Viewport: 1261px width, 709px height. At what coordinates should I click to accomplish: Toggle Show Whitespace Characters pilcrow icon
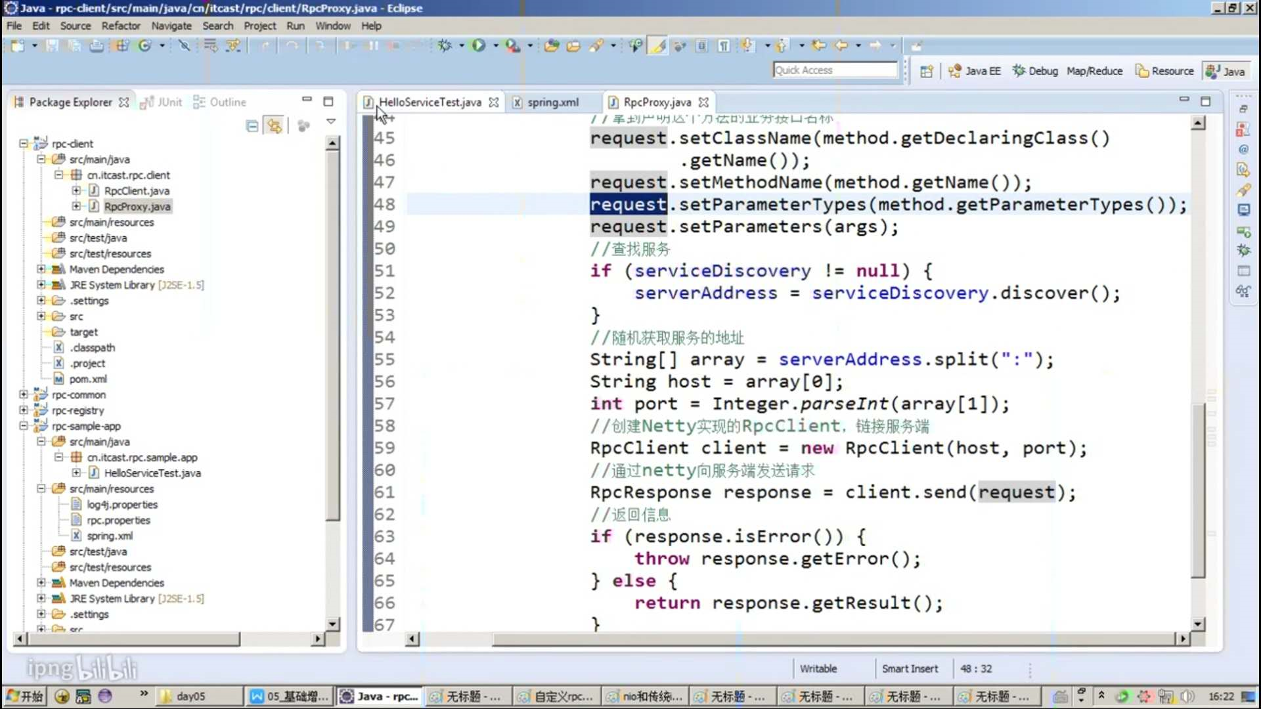724,46
